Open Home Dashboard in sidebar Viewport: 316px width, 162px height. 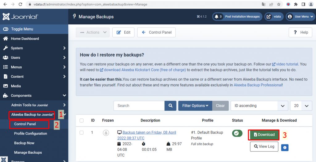(x=25, y=39)
